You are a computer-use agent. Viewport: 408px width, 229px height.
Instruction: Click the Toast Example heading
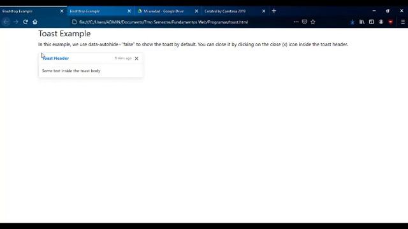[x=64, y=34]
